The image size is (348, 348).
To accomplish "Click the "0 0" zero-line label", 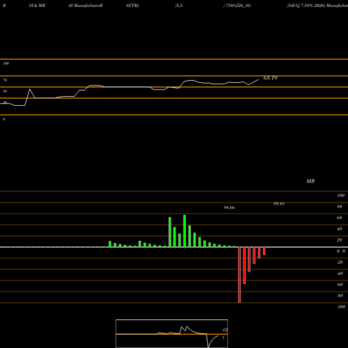I will [341, 251].
